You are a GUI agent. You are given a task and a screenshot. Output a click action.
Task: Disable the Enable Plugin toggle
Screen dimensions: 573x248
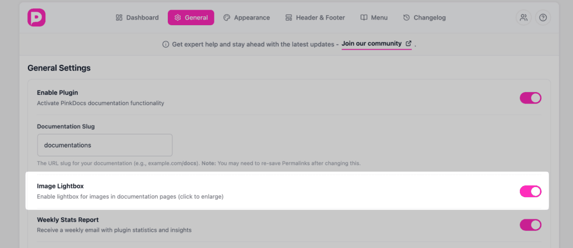530,98
